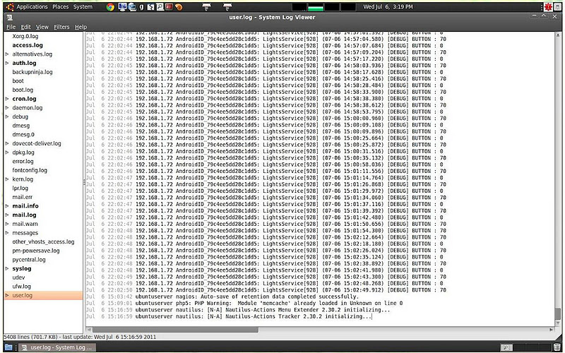The width and height of the screenshot is (565, 353).
Task: Open the Edit menu
Action: coord(25,27)
